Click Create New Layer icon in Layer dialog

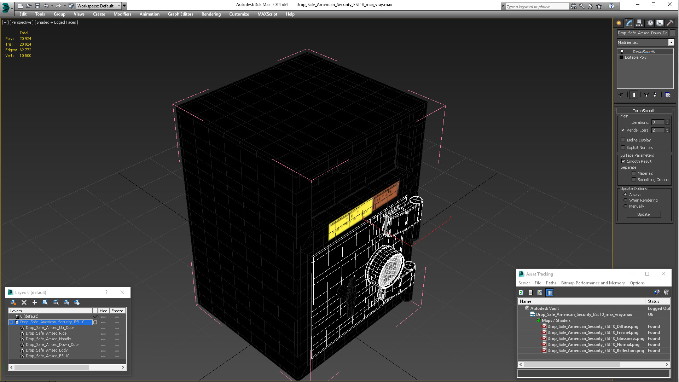(13, 302)
